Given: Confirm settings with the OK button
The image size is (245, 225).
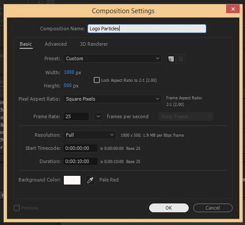Looking at the screenshot, I should (169, 208).
